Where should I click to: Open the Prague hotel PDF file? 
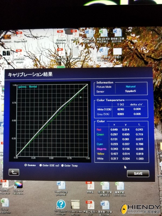click(19, 35)
